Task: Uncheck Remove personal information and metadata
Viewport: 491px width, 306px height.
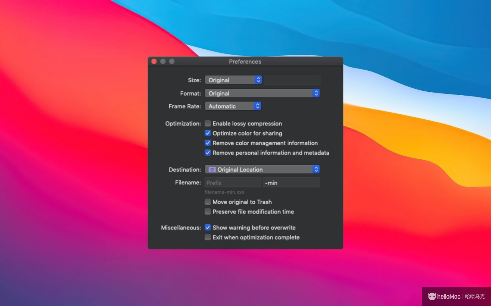Action: click(208, 153)
